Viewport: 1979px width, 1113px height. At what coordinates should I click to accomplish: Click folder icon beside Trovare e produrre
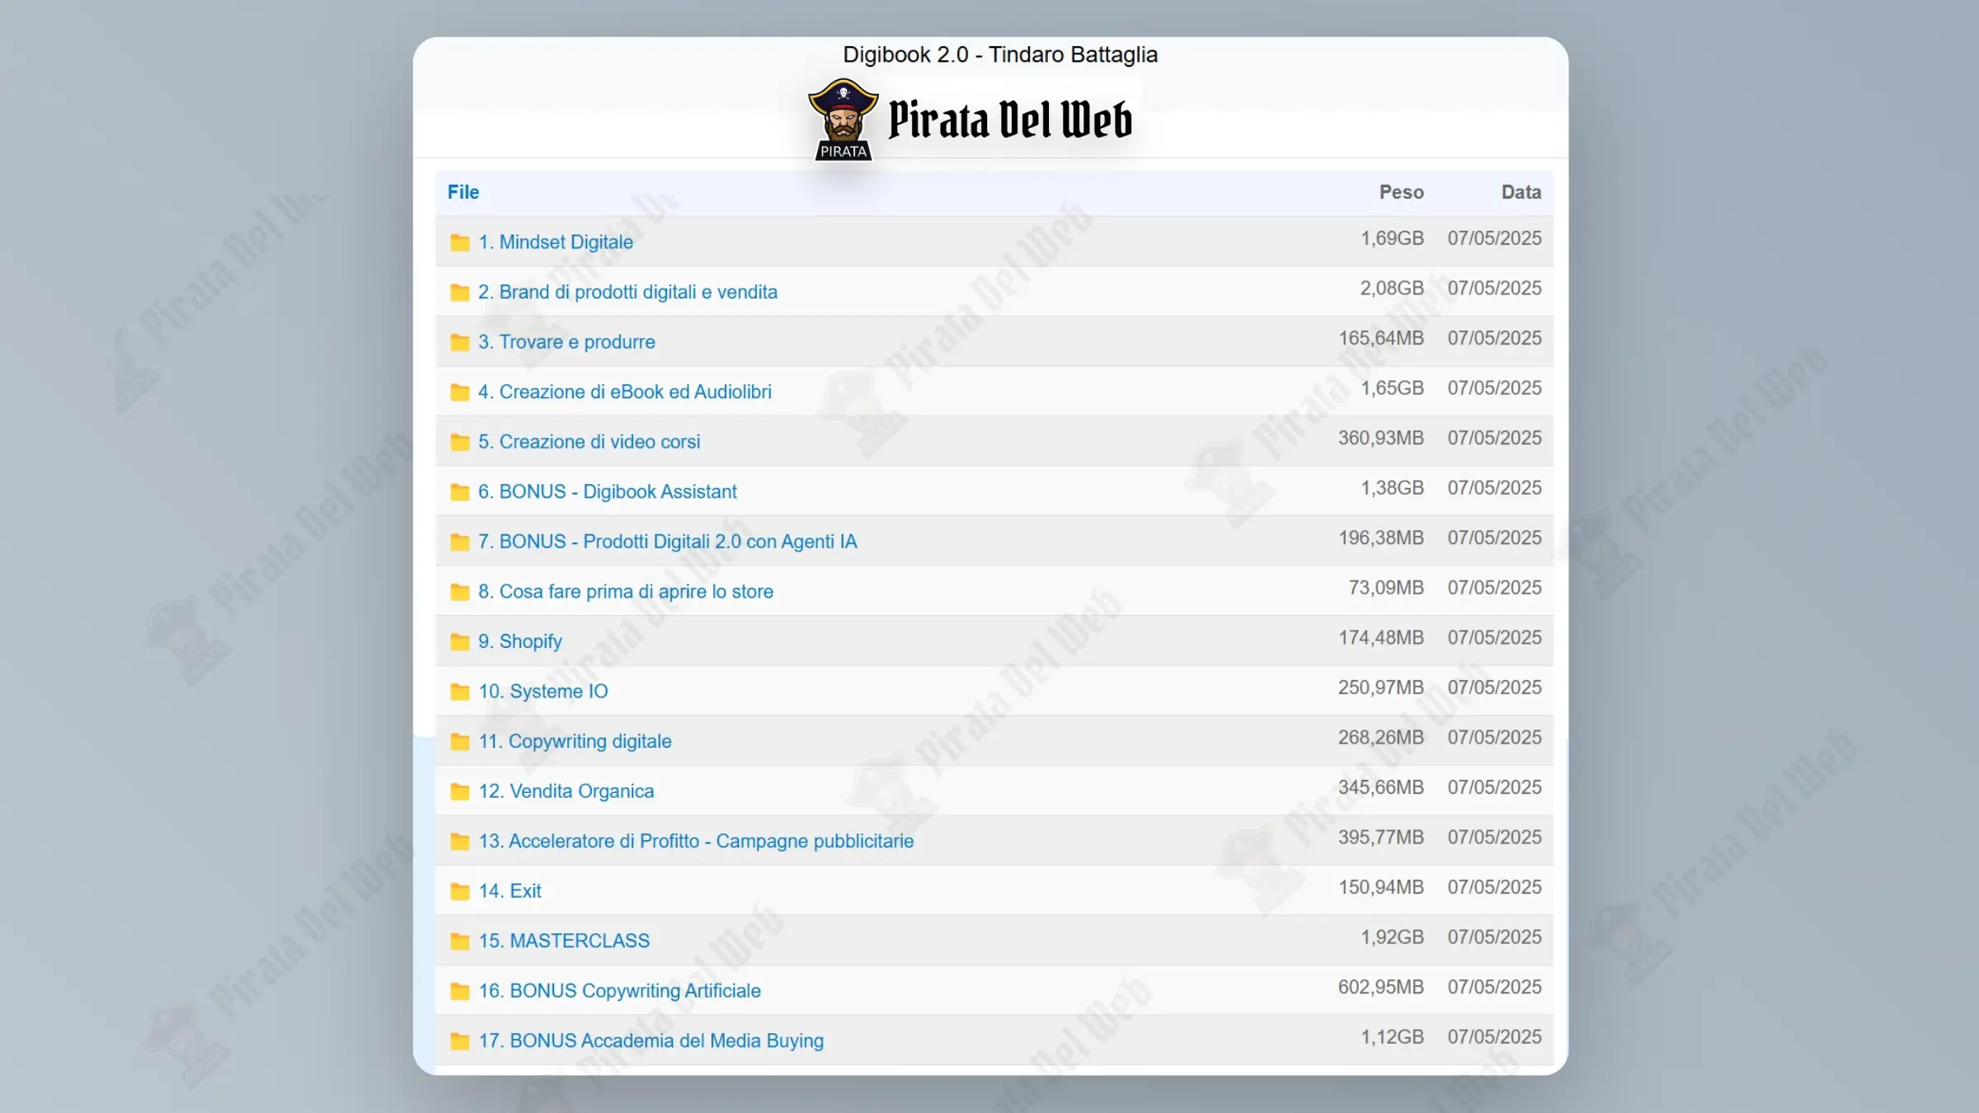click(459, 342)
